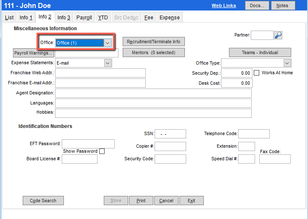The width and height of the screenshot is (308, 219).
Task: Click into the SSN field
Action: [x=170, y=134]
